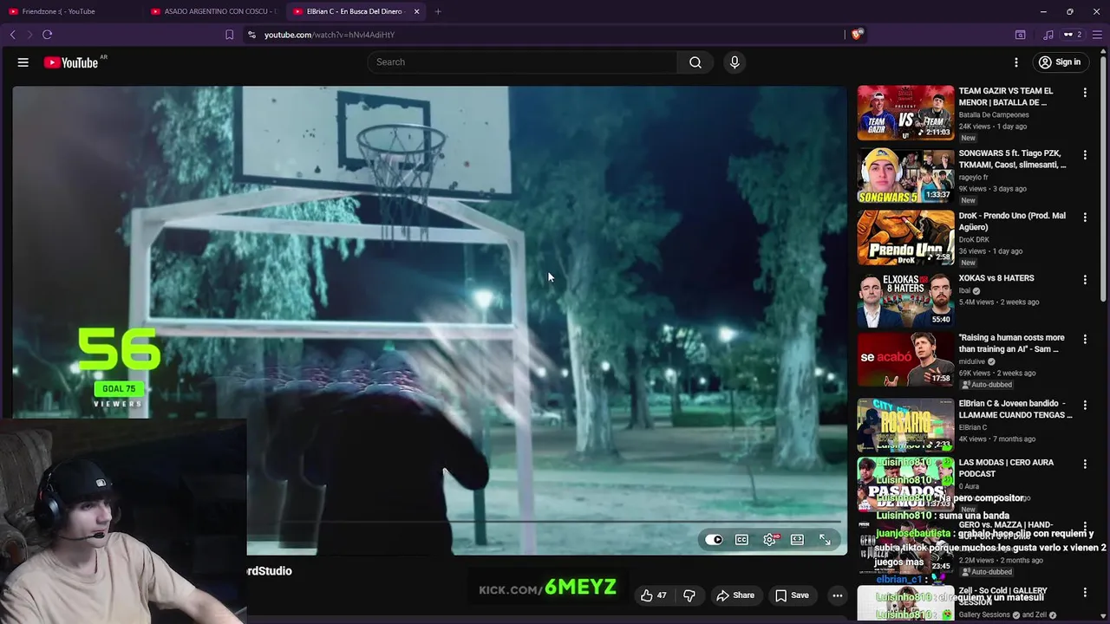Close the ElBrian C tab

click(x=417, y=11)
